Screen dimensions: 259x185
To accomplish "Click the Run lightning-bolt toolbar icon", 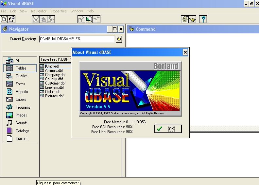I will (x=81, y=19).
